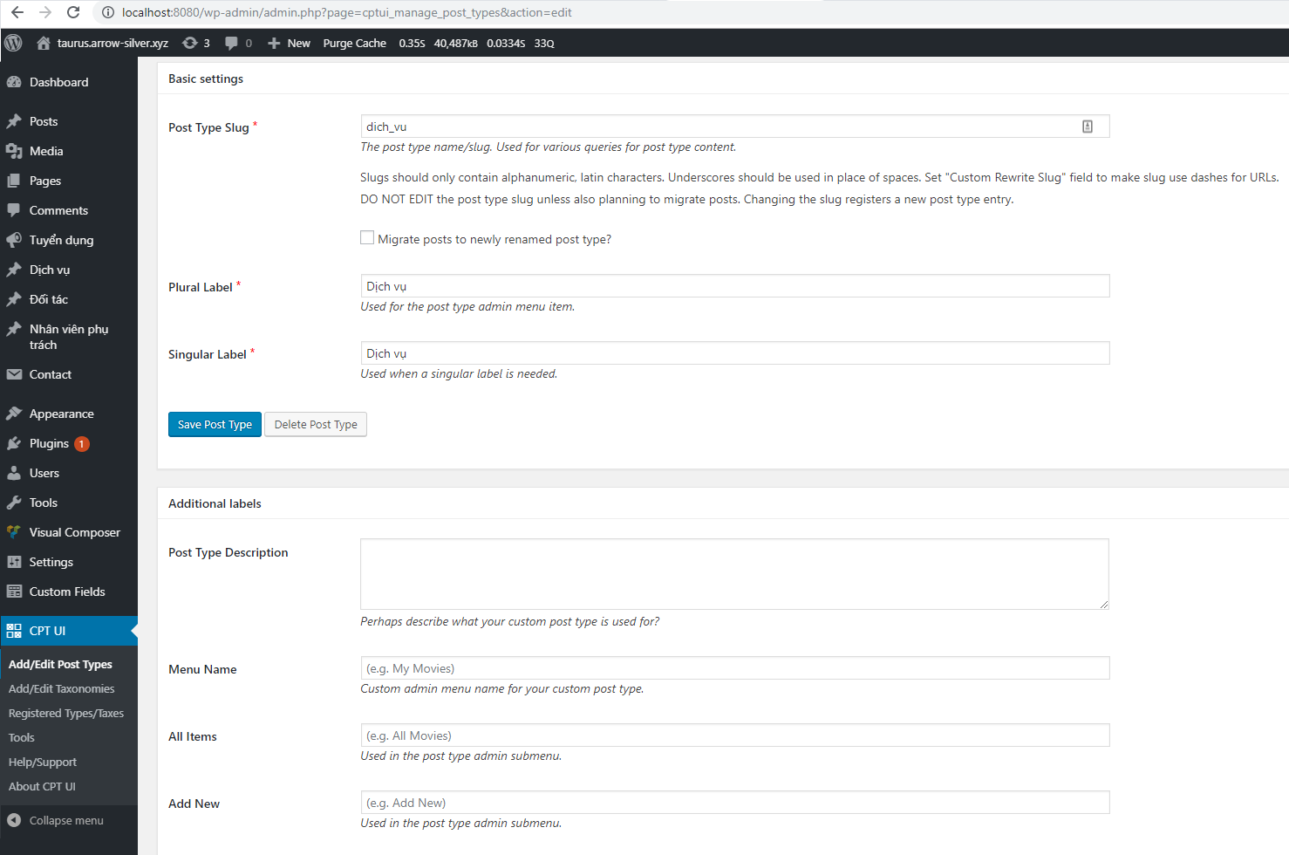Click the Plural Label input field

point(734,286)
